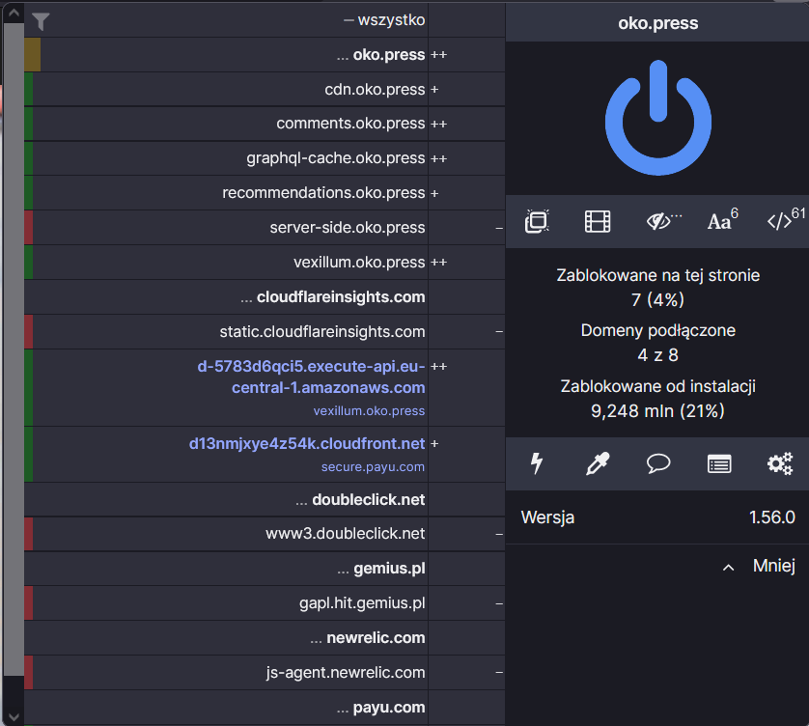Report issue via speech bubble icon

pyautogui.click(x=658, y=463)
